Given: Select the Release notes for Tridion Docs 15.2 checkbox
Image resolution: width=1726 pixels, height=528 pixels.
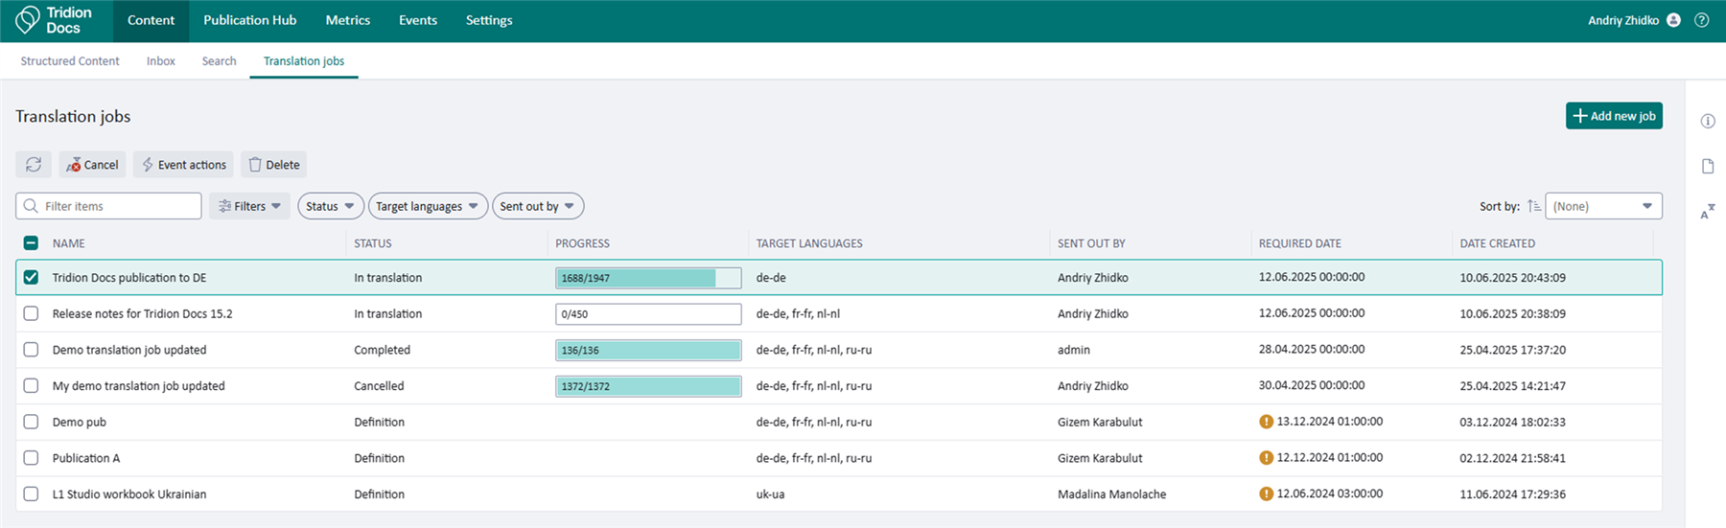Looking at the screenshot, I should coord(31,313).
